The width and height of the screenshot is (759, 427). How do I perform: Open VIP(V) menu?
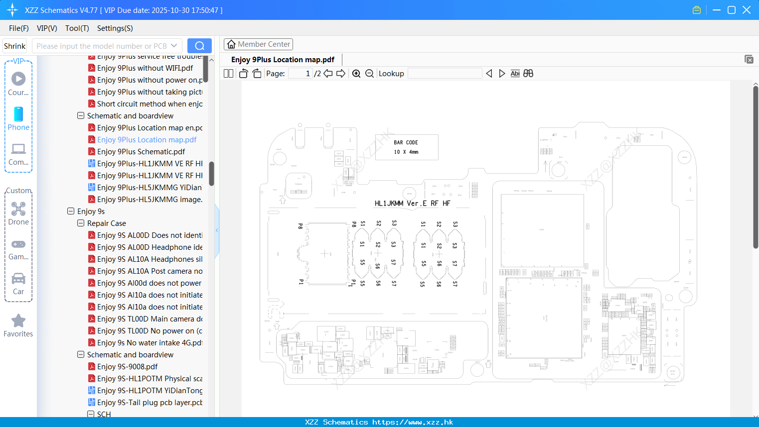[x=47, y=28]
